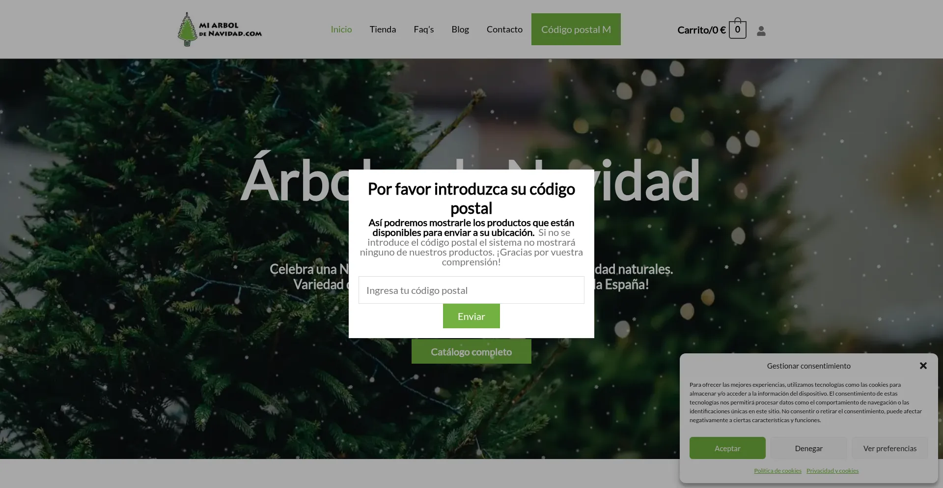Screen dimensions: 943x488
Task: Click the Catálogo completo button
Action: (x=471, y=352)
